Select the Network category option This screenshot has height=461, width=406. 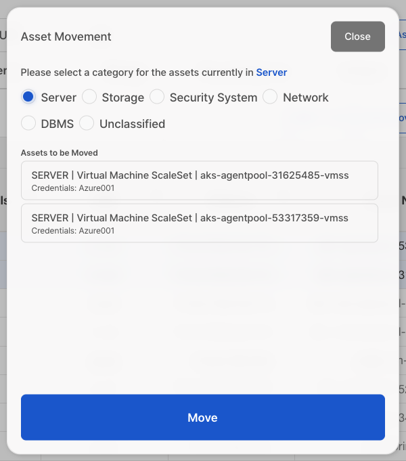coord(270,97)
